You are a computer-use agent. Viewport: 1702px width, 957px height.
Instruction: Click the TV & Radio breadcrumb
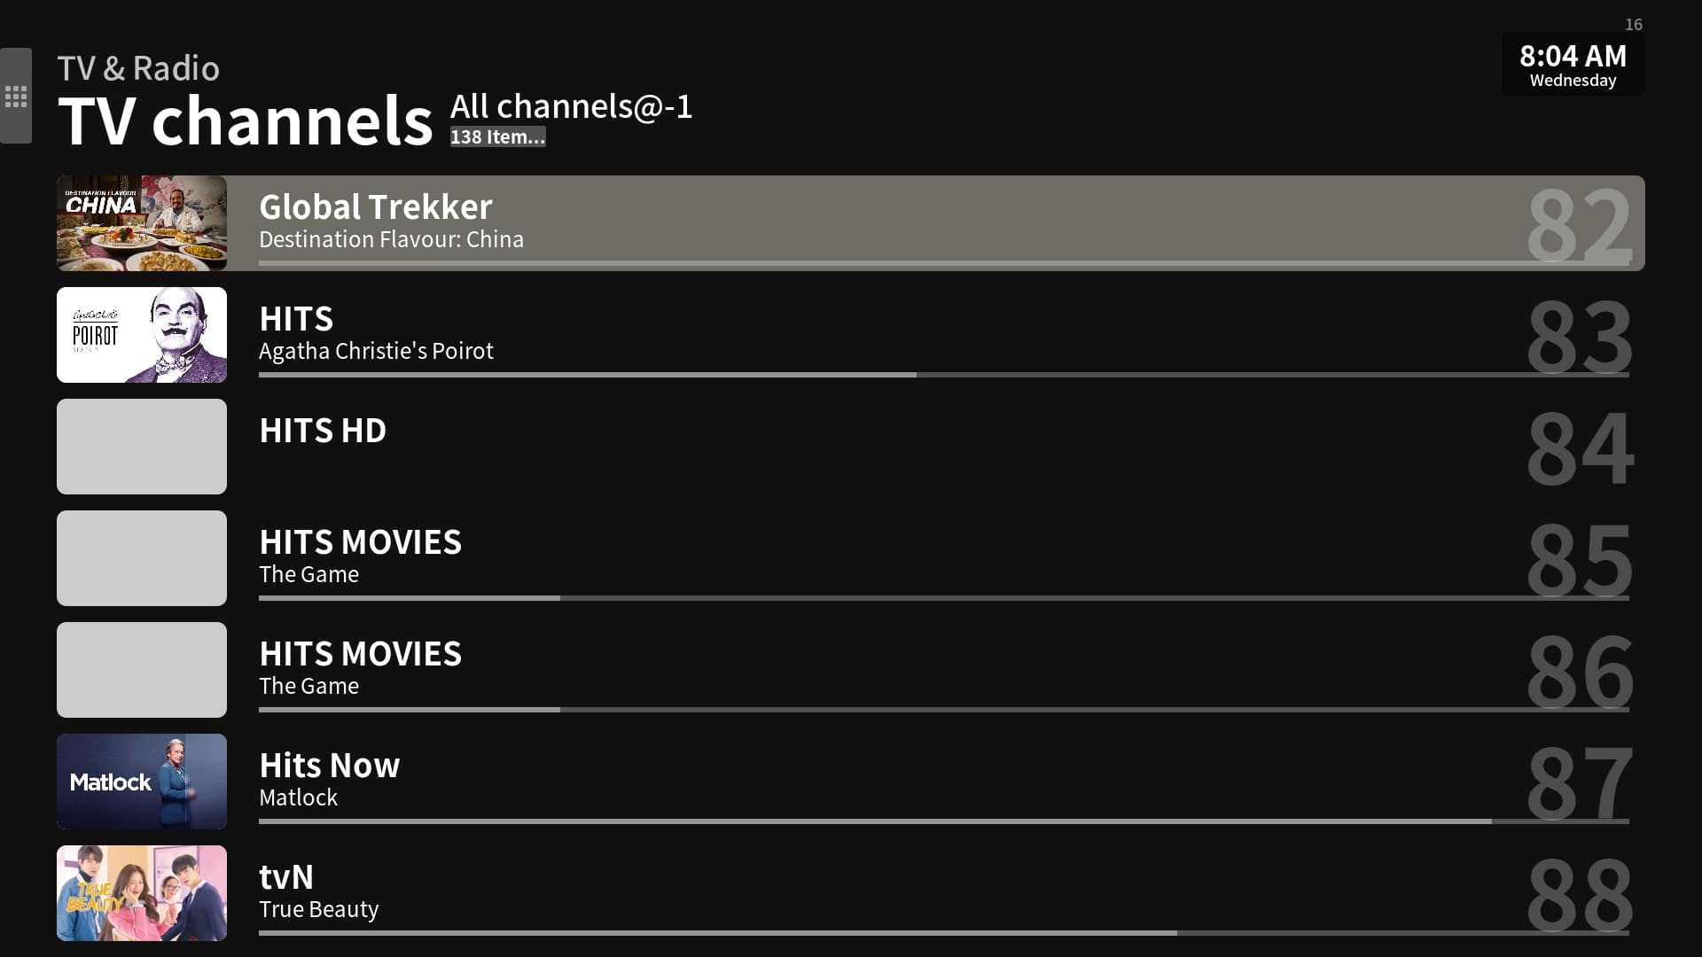coord(138,68)
